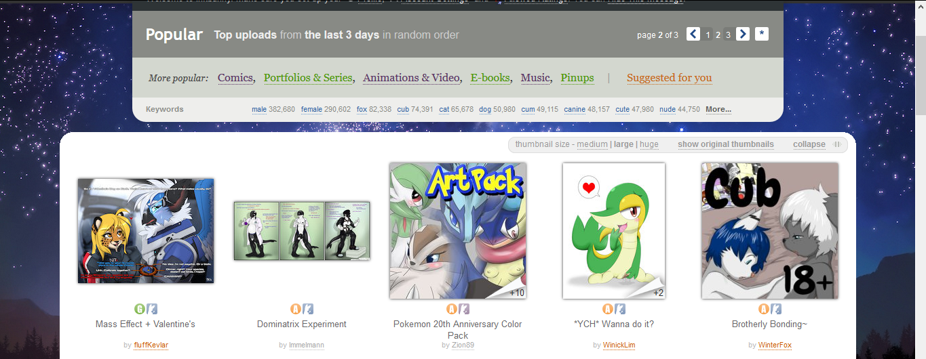Select page 2 in pagination
The width and height of the screenshot is (926, 359).
click(x=718, y=35)
